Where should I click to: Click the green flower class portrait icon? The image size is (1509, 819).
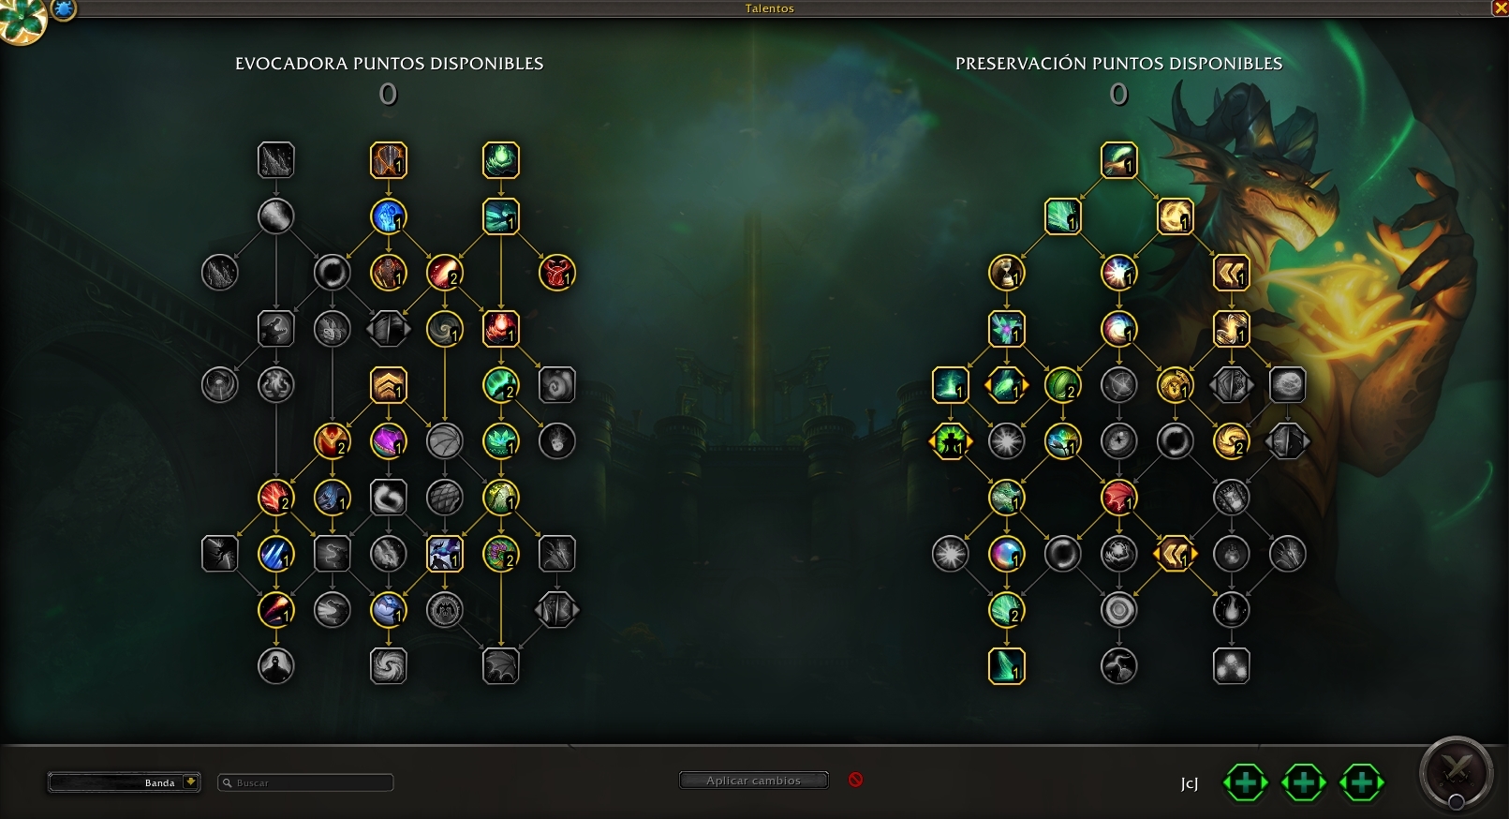point(21,21)
